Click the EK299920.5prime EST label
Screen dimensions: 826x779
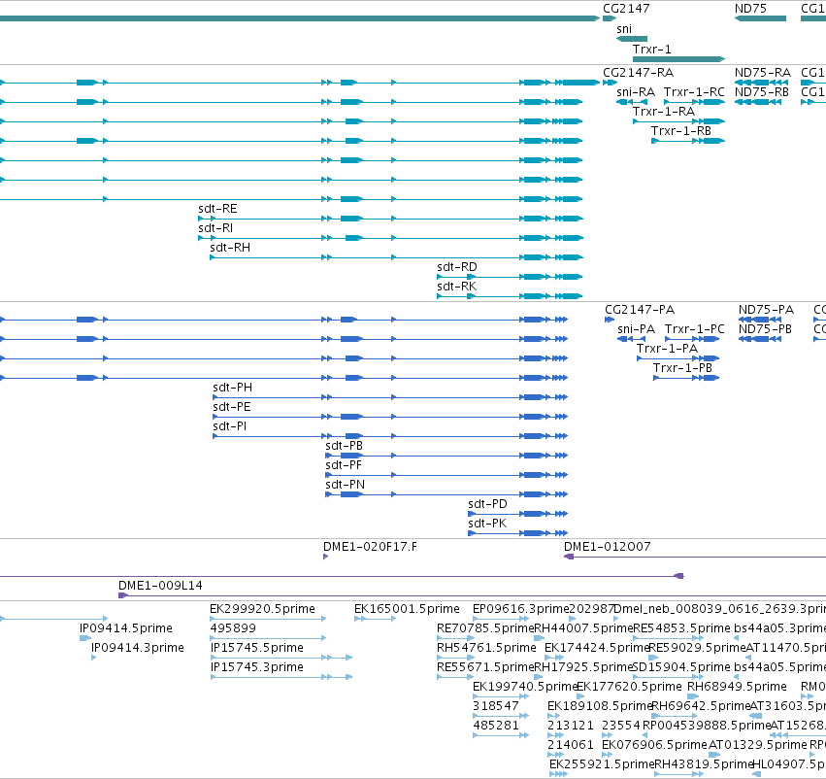(262, 609)
